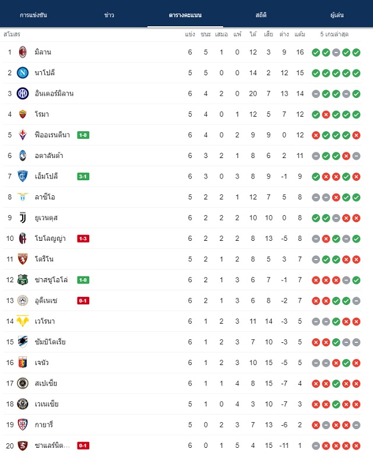Open the การแข่งขัน tab
373x463 pixels.
[33, 15]
